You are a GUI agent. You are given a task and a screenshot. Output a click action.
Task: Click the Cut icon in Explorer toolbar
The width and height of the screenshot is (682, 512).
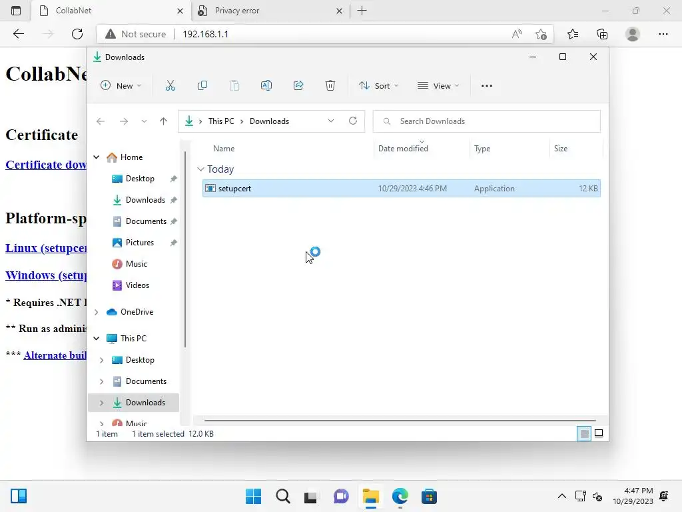coord(170,86)
